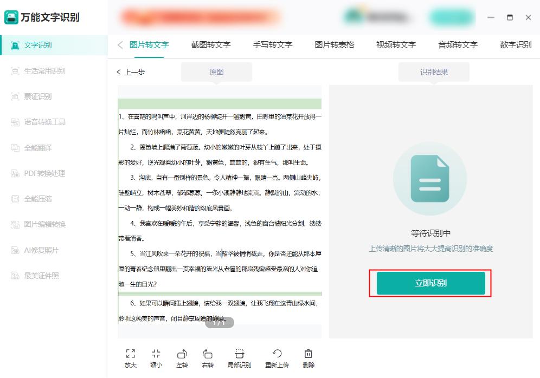Open 图片编辑转换 from the sidebar
The height and width of the screenshot is (378, 540).
tap(43, 224)
